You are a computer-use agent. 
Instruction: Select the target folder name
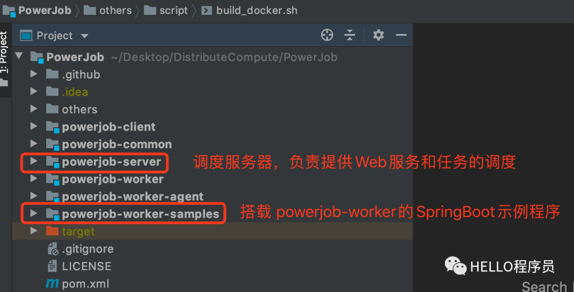78,231
